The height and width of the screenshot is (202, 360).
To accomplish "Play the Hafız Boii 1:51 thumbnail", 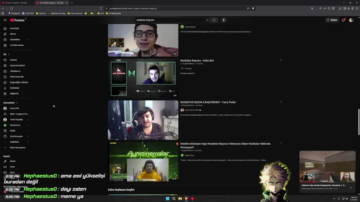I will tap(143, 78).
